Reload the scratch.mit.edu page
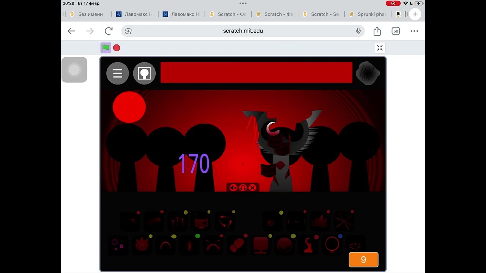The height and width of the screenshot is (273, 486). pos(109,31)
